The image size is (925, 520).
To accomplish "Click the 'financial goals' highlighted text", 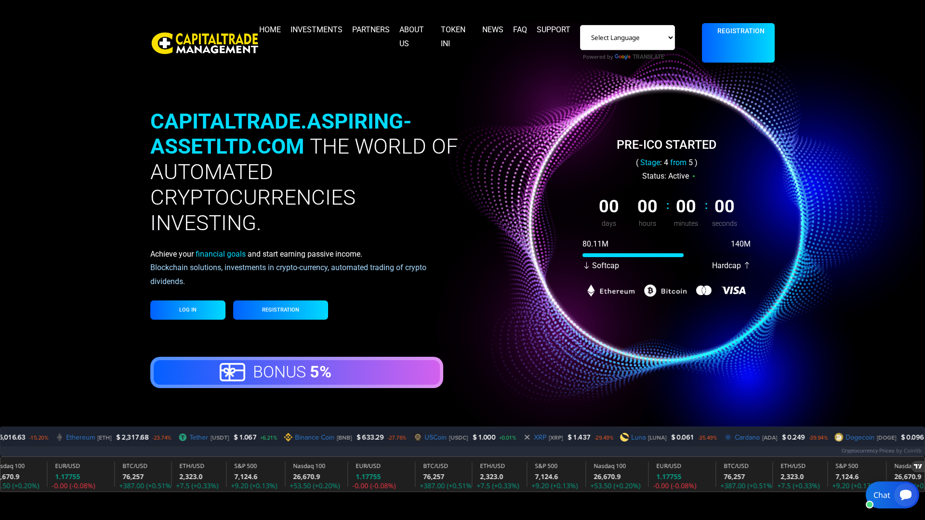I will coord(221,254).
